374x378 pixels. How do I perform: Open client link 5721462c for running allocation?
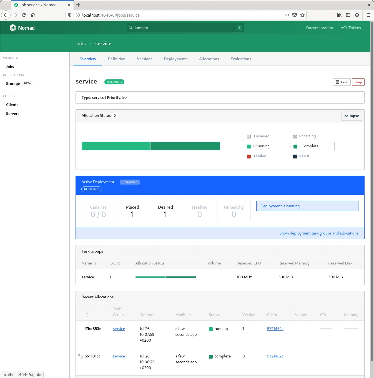(275, 329)
